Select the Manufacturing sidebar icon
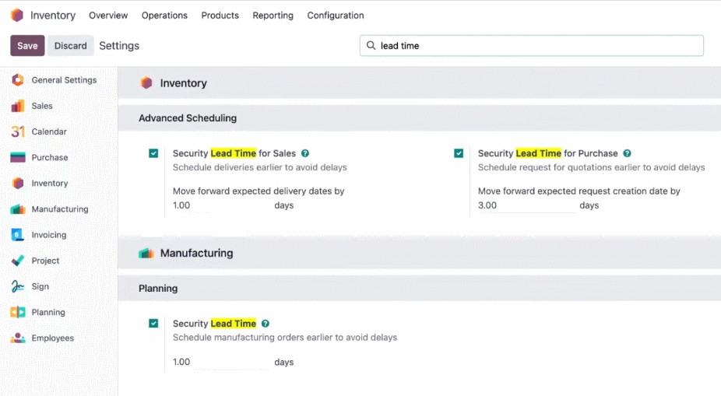 pos(17,209)
